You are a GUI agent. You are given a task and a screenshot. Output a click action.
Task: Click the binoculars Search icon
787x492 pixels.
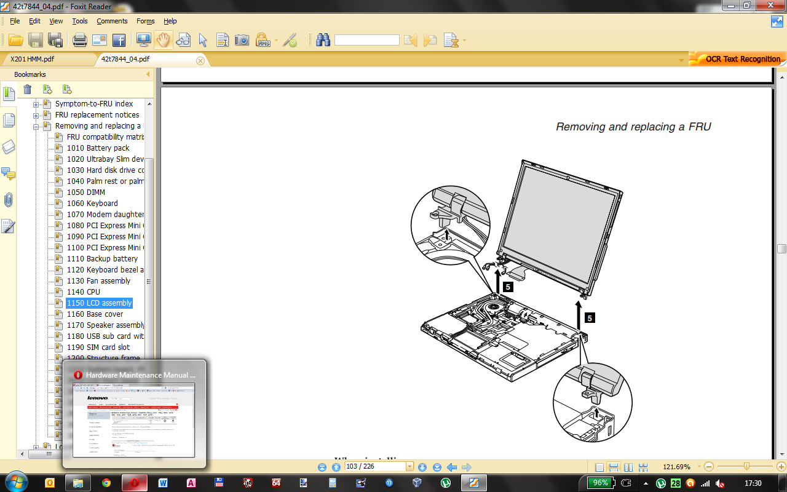click(323, 40)
